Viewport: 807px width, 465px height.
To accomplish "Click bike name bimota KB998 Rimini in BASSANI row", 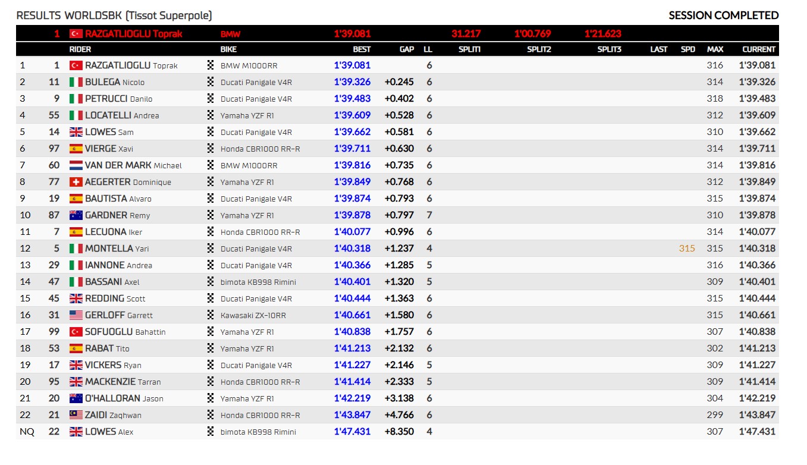I will coord(258,282).
